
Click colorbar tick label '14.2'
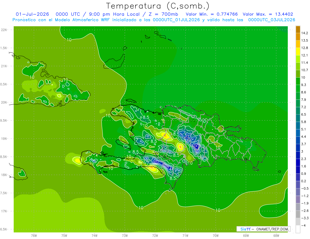pos(305,33)
